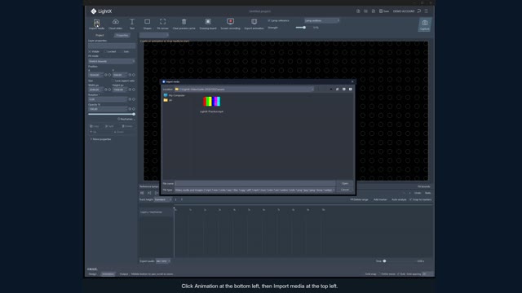522x293 pixels.
Task: Toggle the Lamp reference checkbox
Action: click(x=269, y=20)
